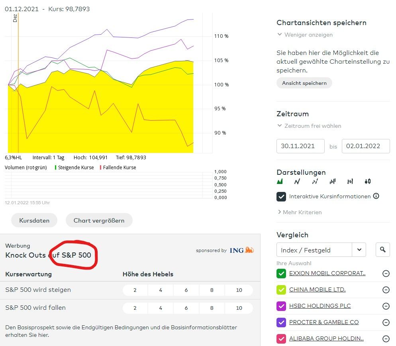Open the Index / Festgeld dropdown
Viewport: 396px width, 346px height.
pyautogui.click(x=321, y=250)
